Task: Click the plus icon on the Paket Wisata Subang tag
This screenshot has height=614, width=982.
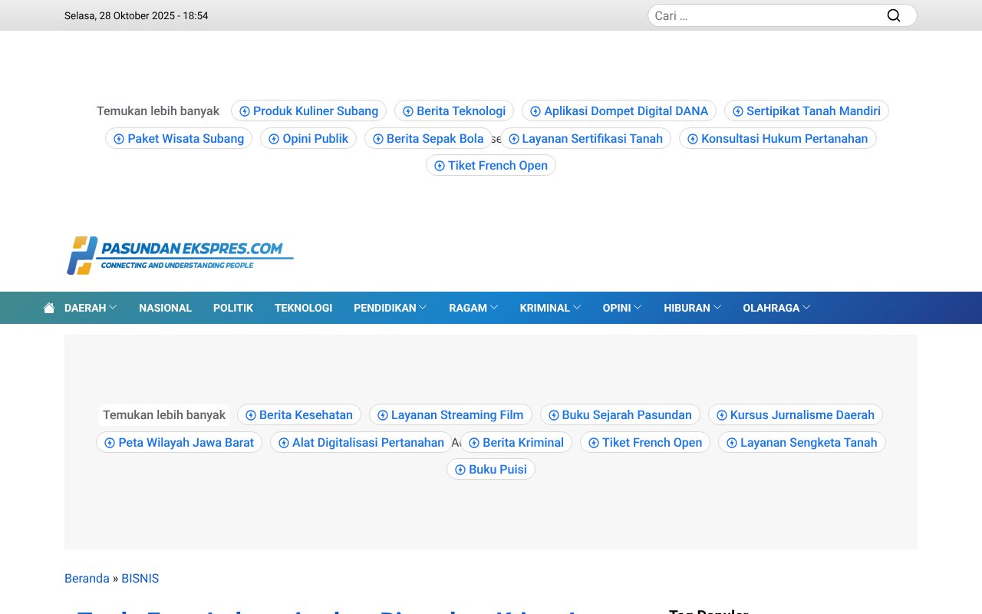Action: click(x=118, y=138)
